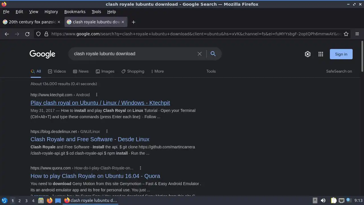Open the tracking protection shield icon
This screenshot has width=364, height=205.
coord(38,34)
